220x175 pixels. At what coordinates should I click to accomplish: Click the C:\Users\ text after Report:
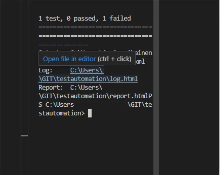coord(86,87)
